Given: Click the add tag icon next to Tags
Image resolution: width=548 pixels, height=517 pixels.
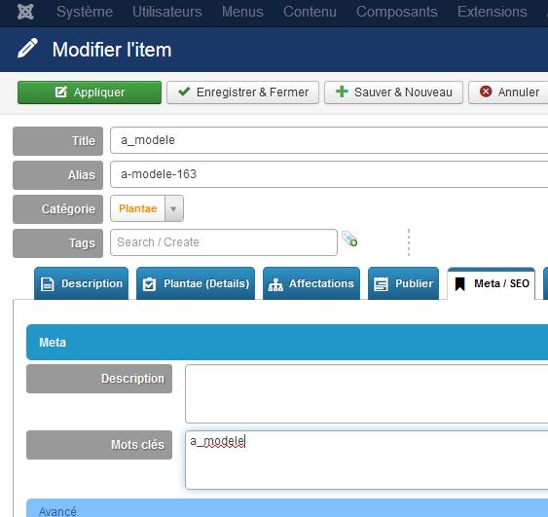Looking at the screenshot, I should 349,239.
